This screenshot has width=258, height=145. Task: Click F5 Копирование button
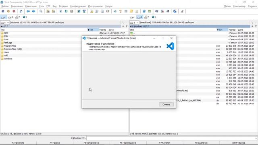click(92, 143)
